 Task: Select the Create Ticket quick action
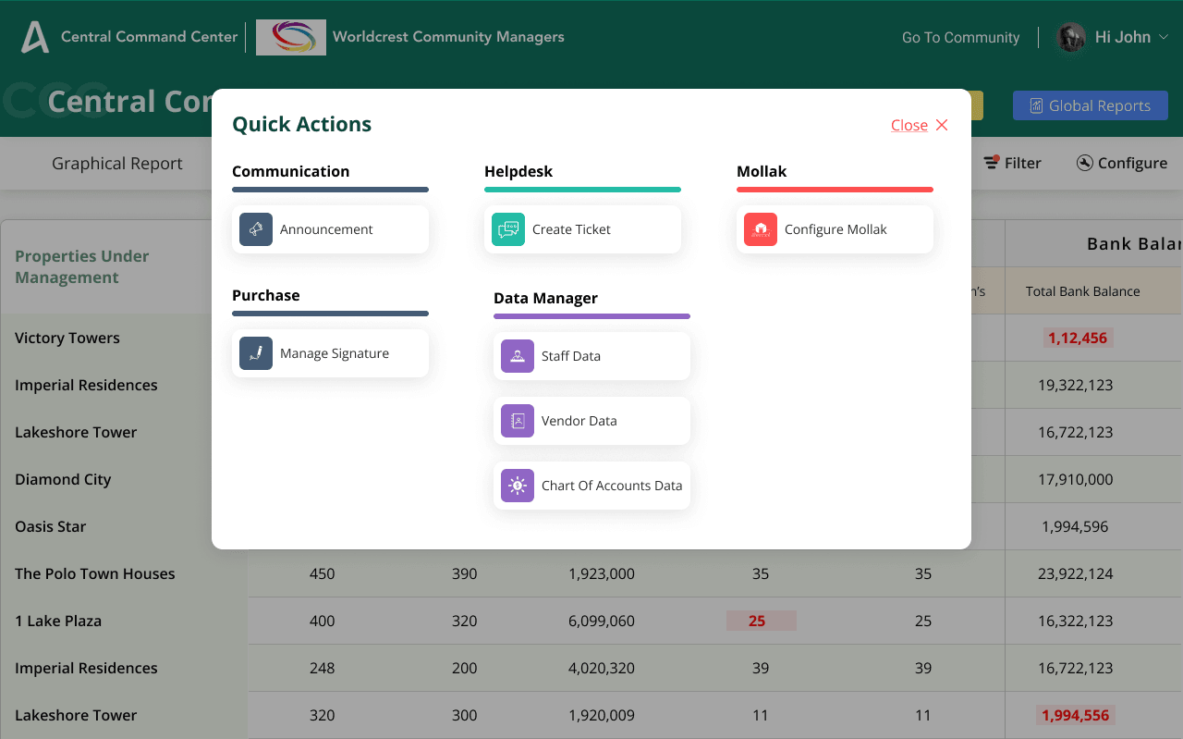(x=582, y=229)
